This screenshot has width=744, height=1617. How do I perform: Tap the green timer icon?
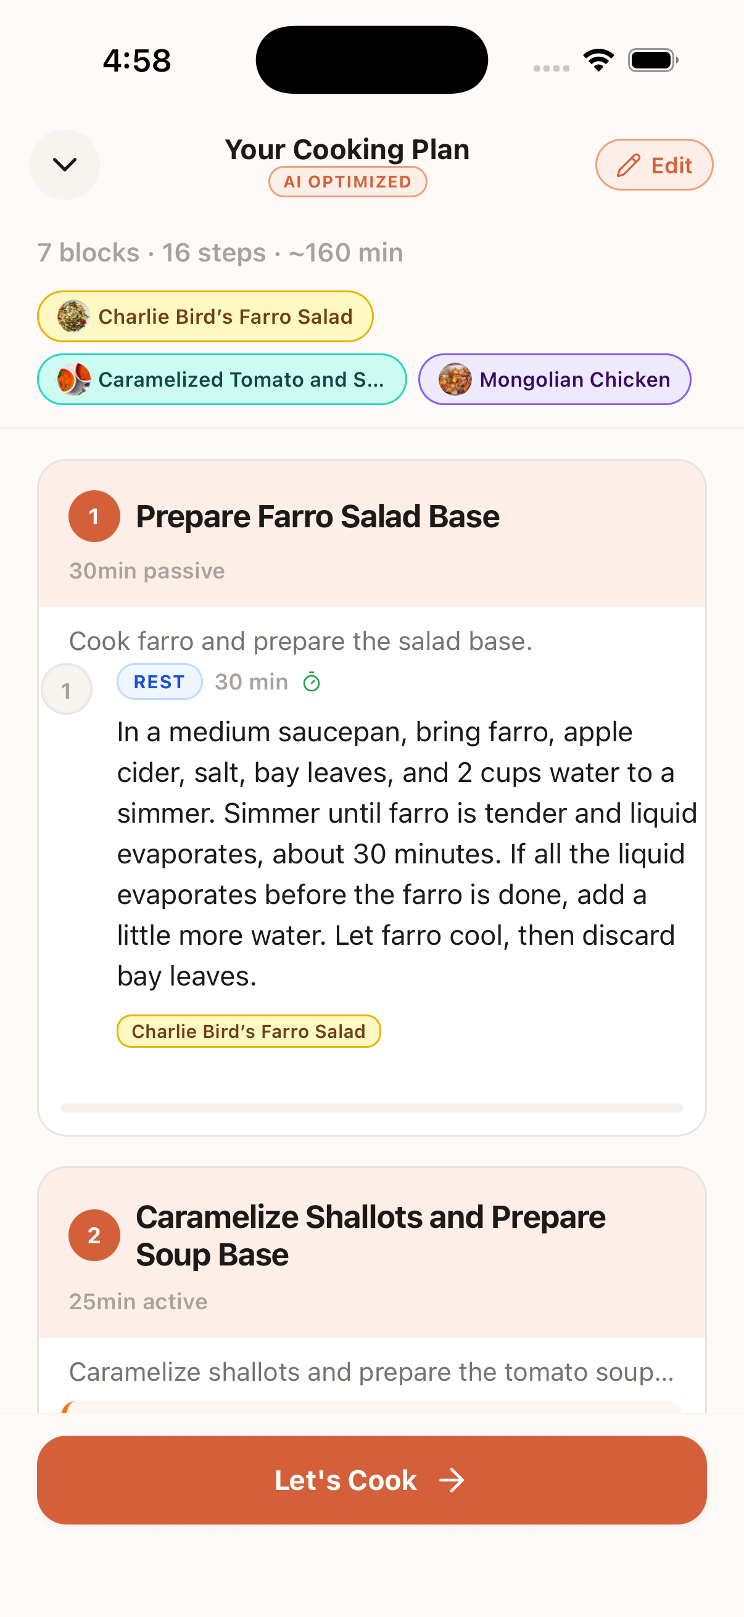[x=312, y=681]
